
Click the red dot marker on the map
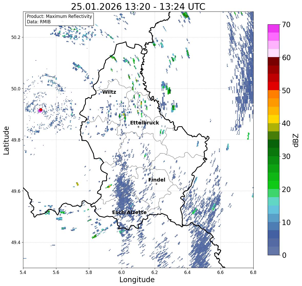point(41,110)
